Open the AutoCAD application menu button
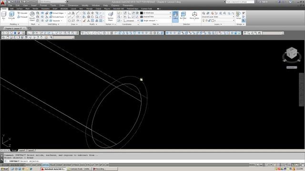 3,3
